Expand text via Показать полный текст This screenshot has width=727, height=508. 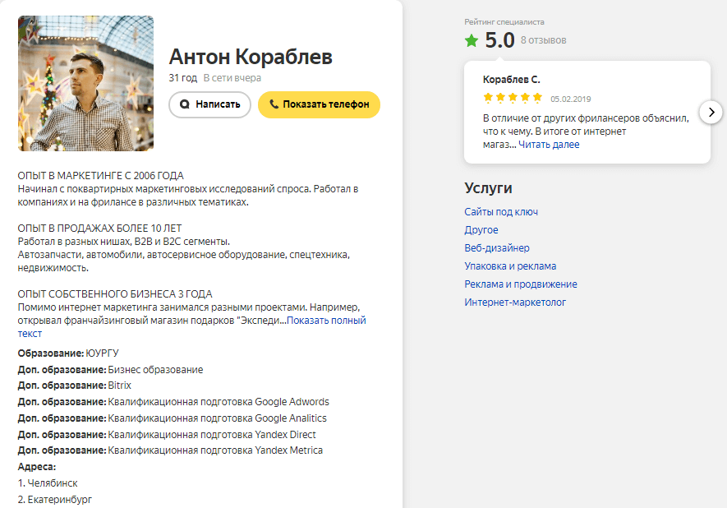[x=326, y=321]
